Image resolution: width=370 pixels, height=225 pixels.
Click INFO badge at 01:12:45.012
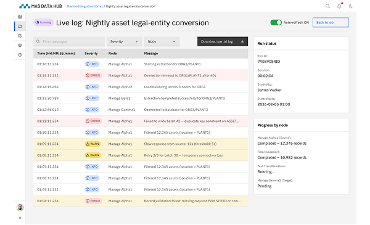(x=92, y=110)
